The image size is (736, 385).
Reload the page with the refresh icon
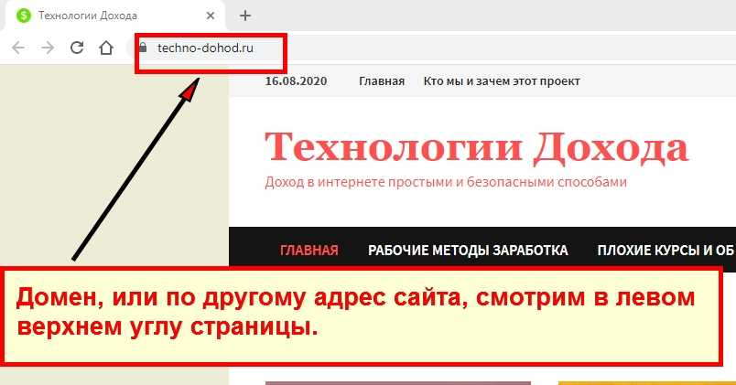point(77,48)
